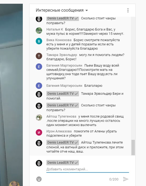Click Вика Конюхова's teal avatar
Image resolution: width=146 pixels, height=186 pixels.
pyautogui.click(x=39, y=41)
